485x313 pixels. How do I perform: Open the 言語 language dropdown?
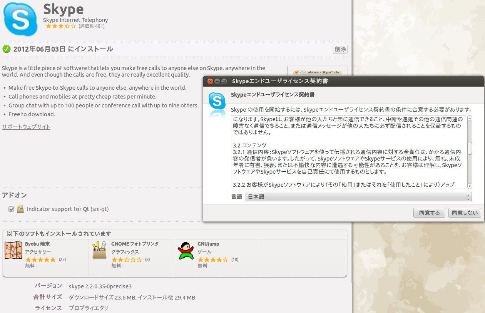point(358,197)
